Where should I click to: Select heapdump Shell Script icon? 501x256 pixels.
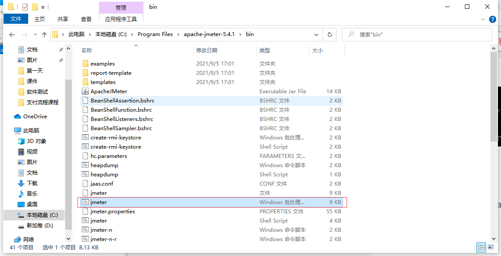85,175
